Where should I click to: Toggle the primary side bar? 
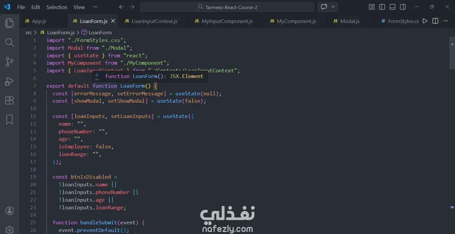click(382, 7)
